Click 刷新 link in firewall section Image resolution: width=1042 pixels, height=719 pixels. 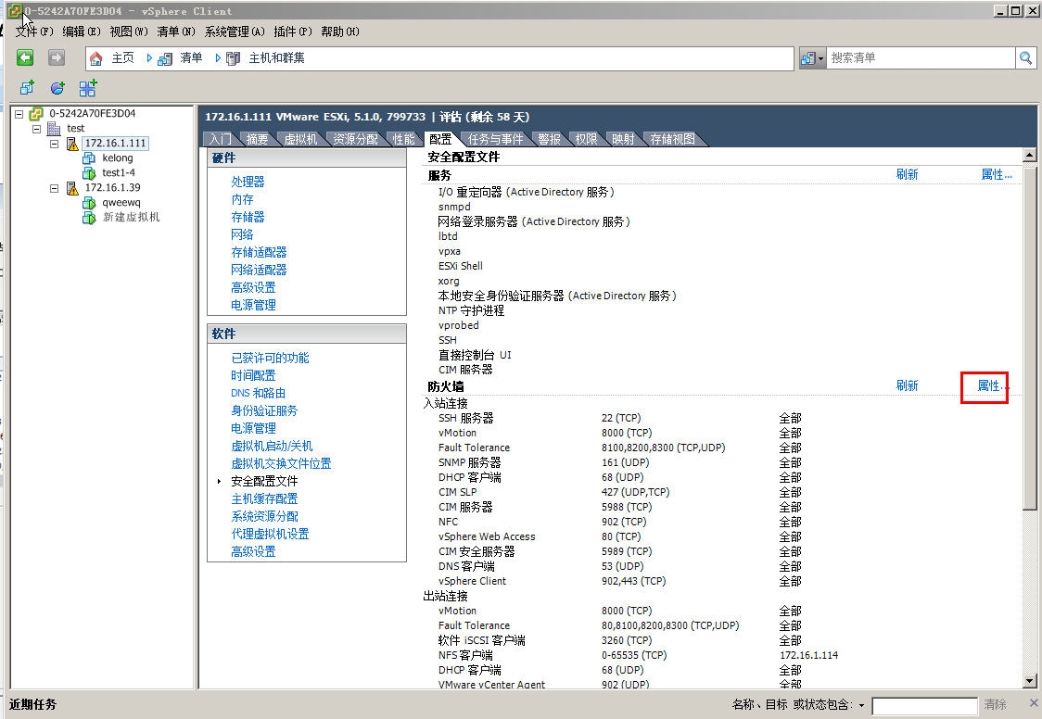(907, 385)
